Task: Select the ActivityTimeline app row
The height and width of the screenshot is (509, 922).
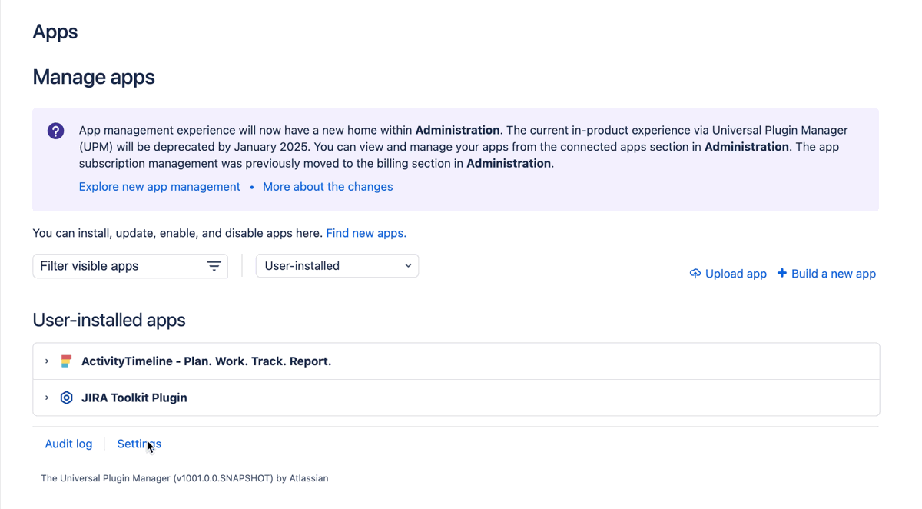Action: [206, 361]
